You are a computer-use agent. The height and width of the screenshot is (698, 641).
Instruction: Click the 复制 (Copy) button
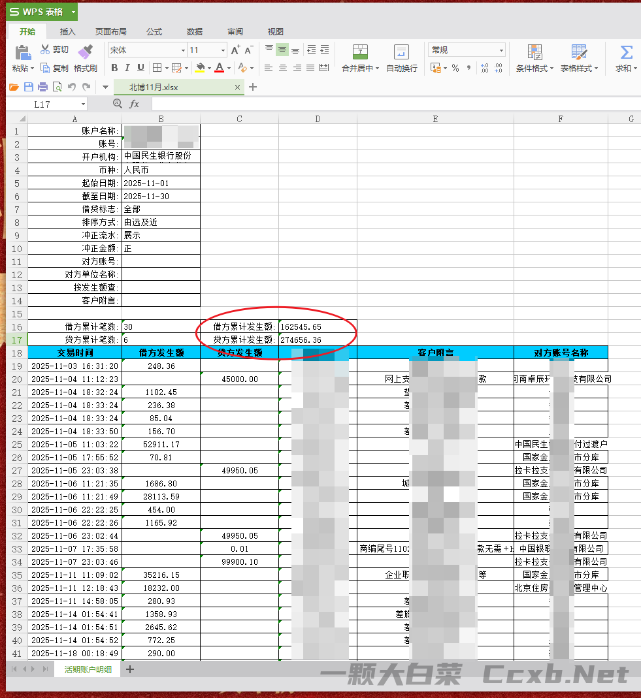coord(56,68)
